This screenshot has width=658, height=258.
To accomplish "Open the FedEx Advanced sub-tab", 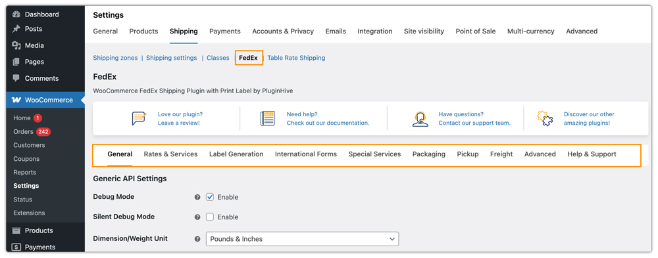I will 540,154.
